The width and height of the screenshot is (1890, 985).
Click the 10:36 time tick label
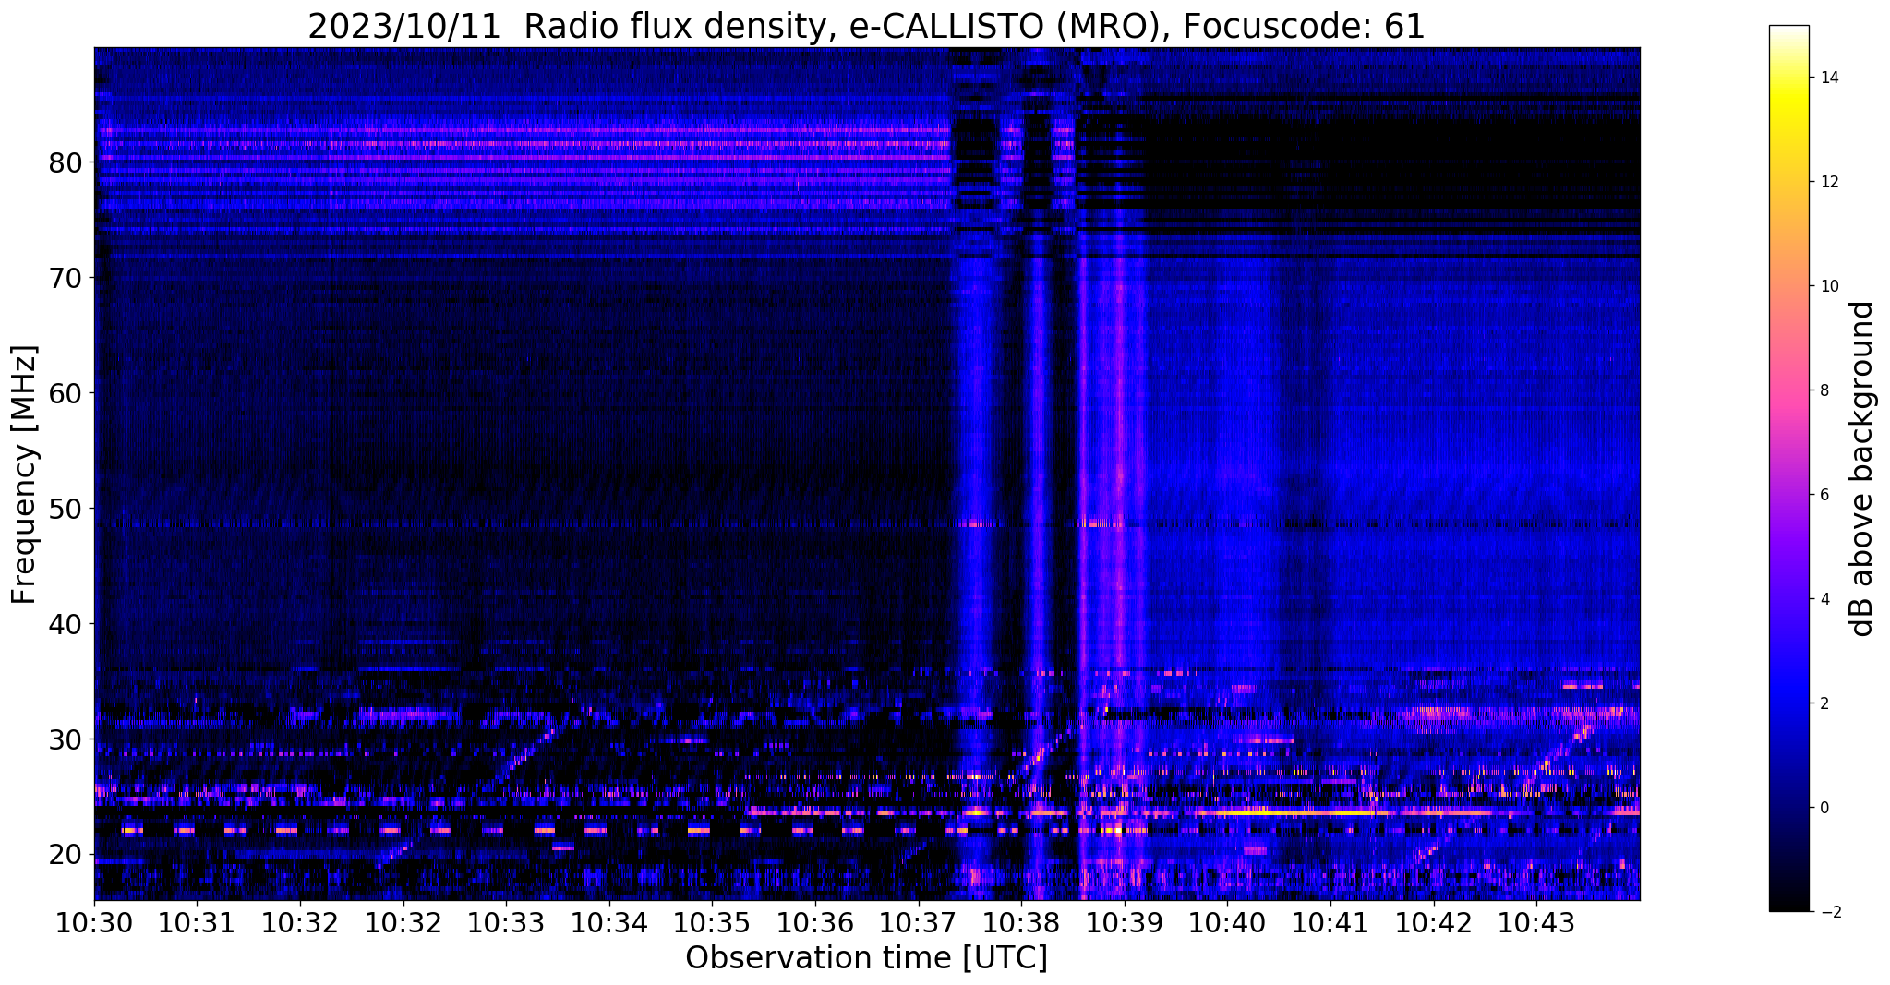pos(814,922)
